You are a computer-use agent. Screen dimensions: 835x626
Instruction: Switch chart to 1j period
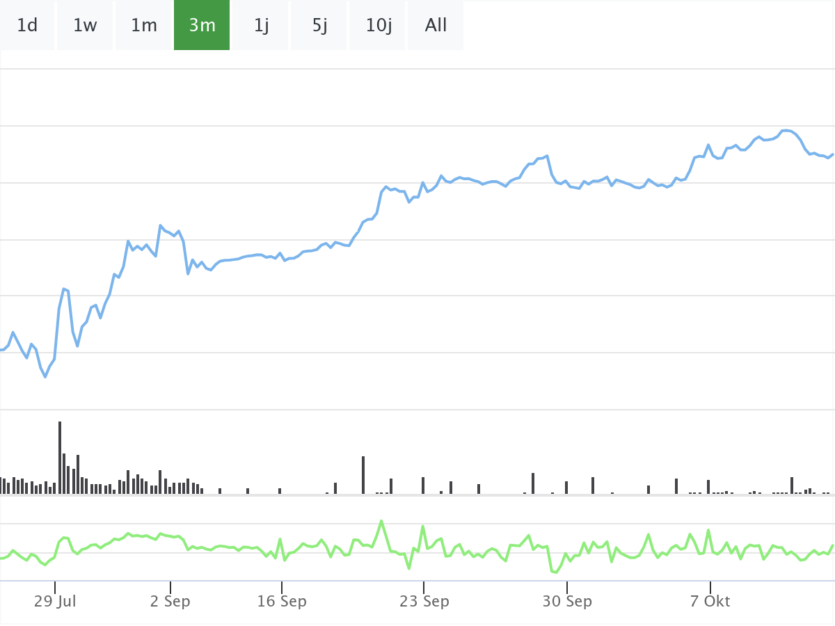262,26
